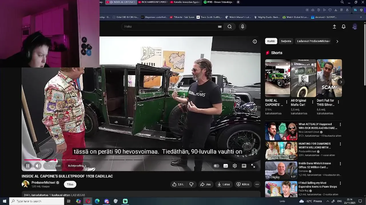Open the on-screen keyboard icon in search
The width and height of the screenshot is (366, 205).
coord(220,26)
